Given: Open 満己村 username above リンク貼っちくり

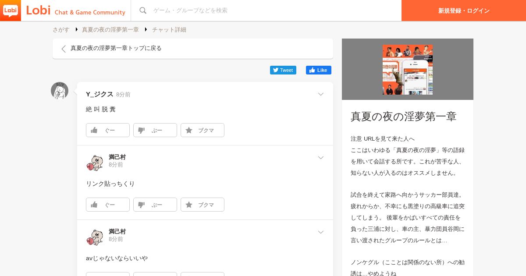Looking at the screenshot, I should tap(117, 157).
